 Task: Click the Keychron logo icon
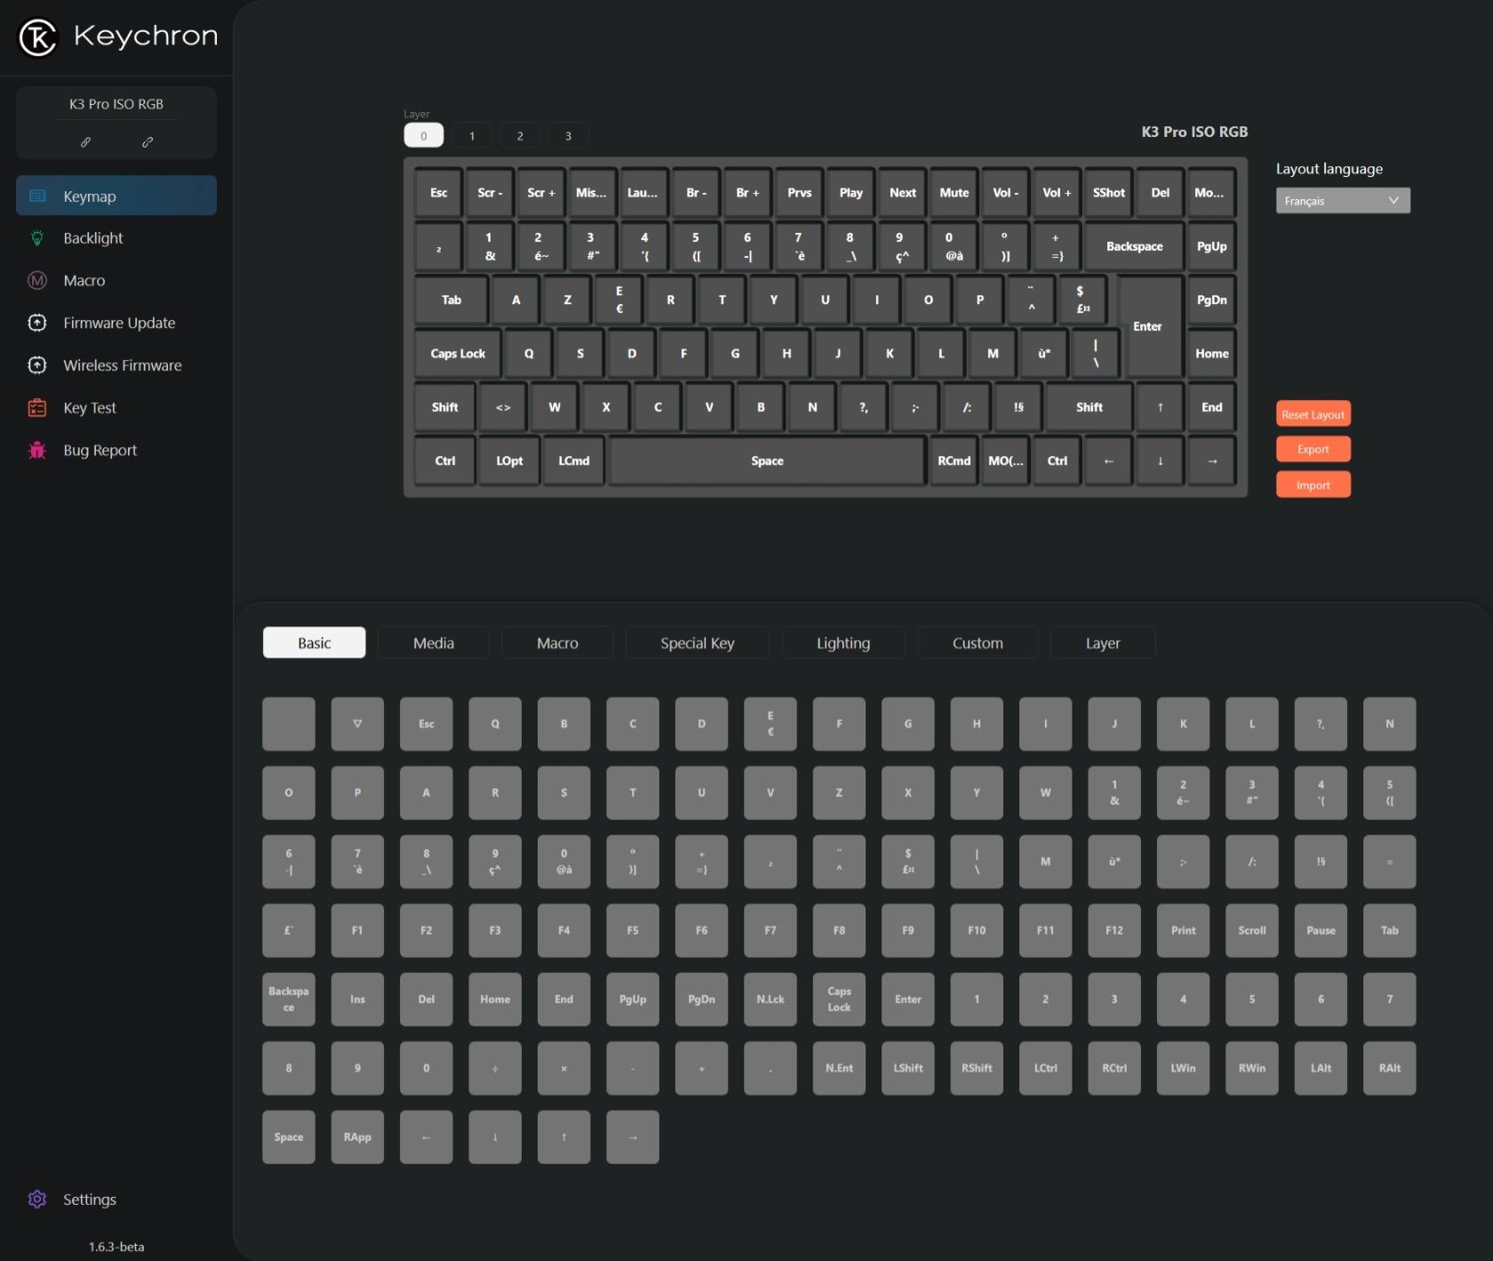point(38,37)
